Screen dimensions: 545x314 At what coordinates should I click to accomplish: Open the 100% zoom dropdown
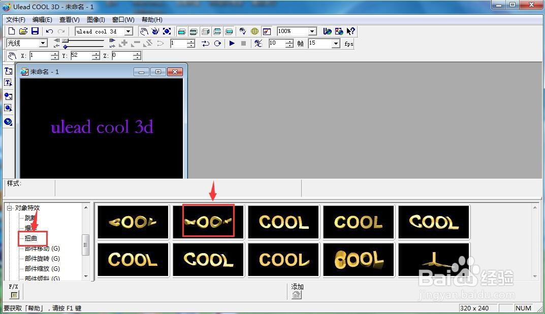312,31
